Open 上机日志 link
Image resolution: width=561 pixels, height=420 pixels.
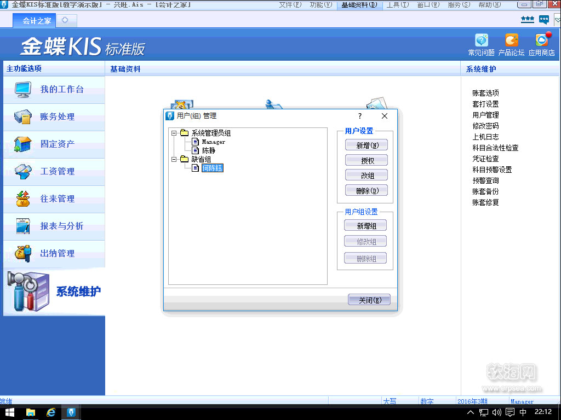pyautogui.click(x=485, y=137)
